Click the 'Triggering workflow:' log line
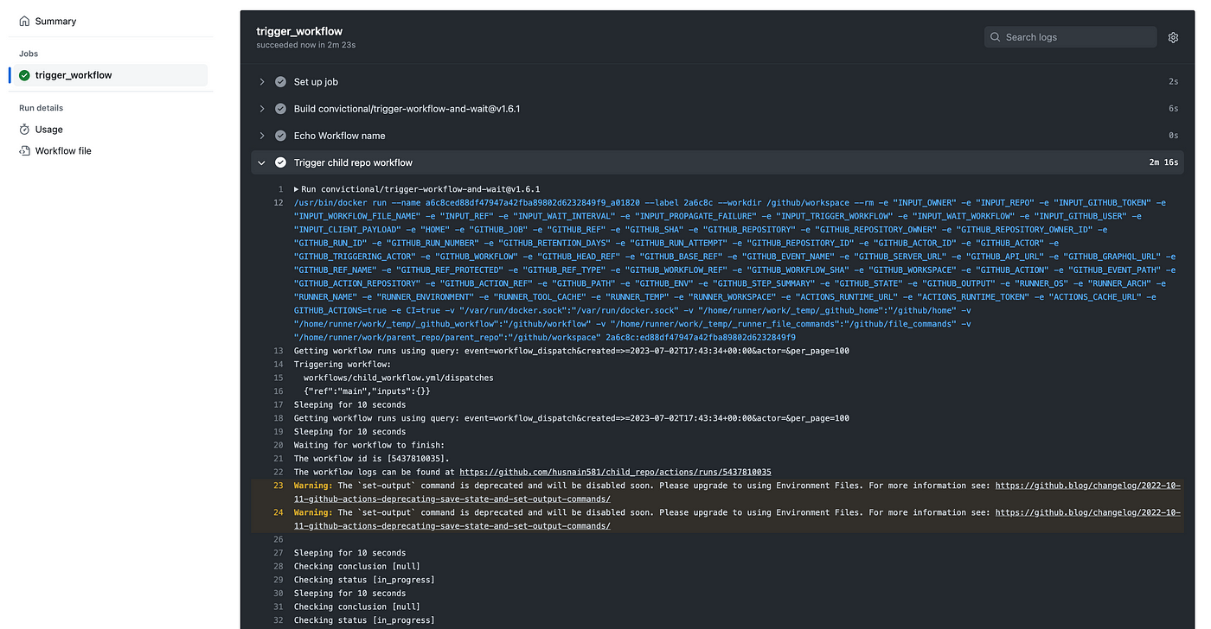 point(343,365)
